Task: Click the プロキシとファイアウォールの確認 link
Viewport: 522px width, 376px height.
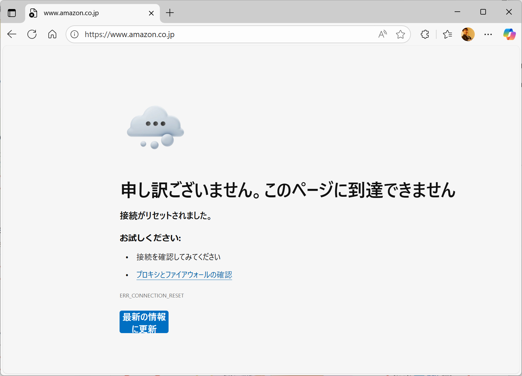Action: (x=184, y=275)
